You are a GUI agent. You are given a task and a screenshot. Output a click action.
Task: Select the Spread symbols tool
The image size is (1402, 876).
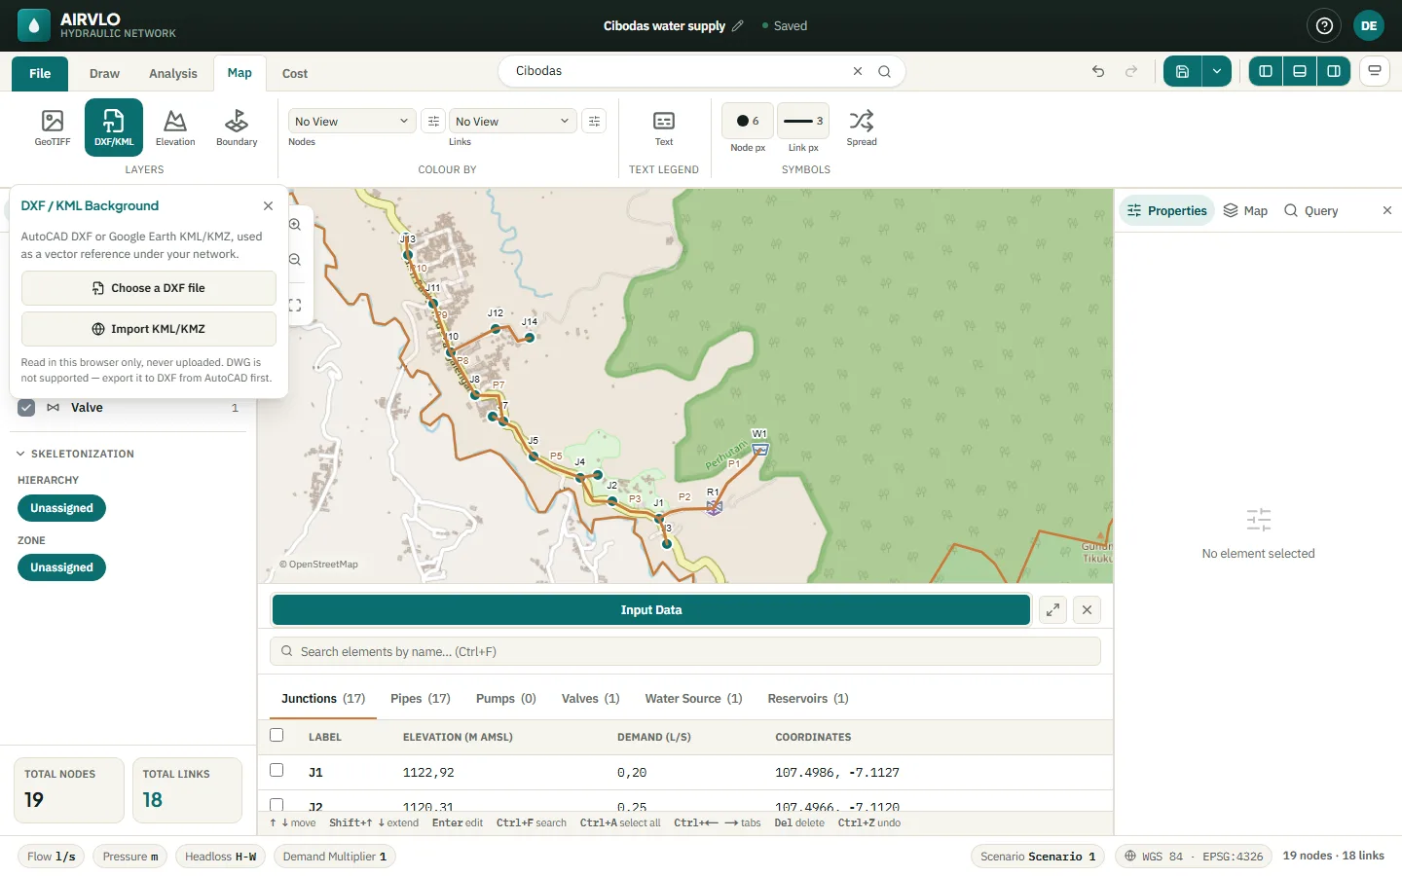click(862, 128)
